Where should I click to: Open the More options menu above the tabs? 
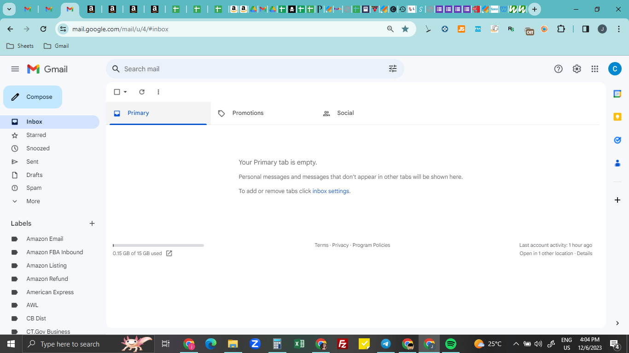point(158,92)
